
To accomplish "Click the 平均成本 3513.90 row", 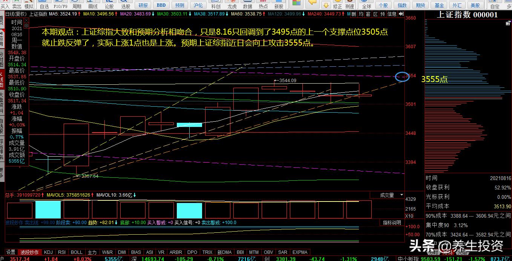I will point(468,206).
